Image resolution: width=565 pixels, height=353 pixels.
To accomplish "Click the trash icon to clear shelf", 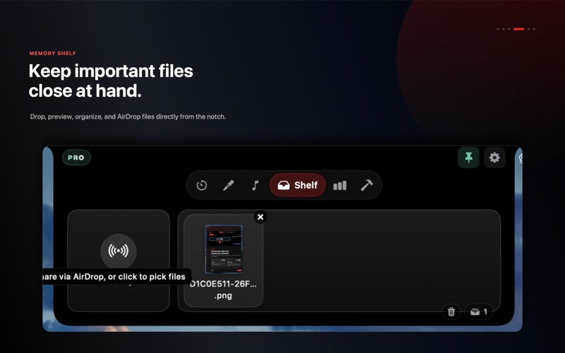I will tap(451, 311).
